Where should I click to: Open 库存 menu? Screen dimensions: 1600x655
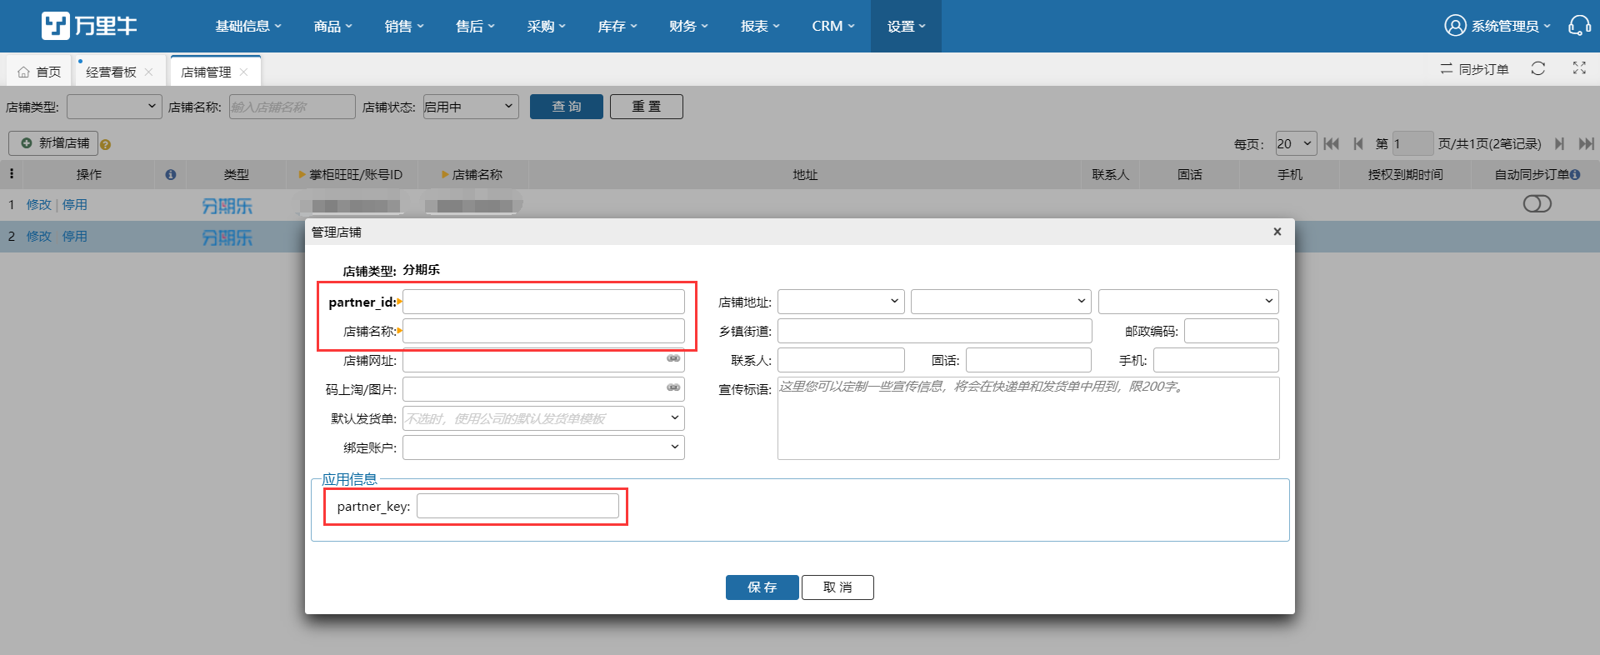coord(617,26)
